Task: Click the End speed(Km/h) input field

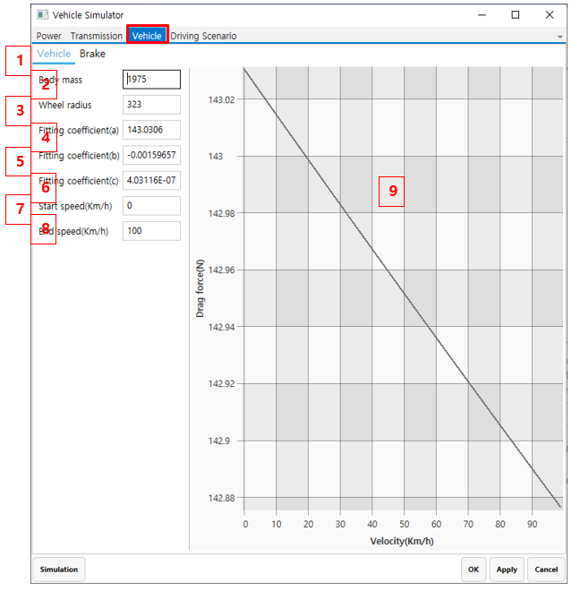Action: (x=151, y=231)
